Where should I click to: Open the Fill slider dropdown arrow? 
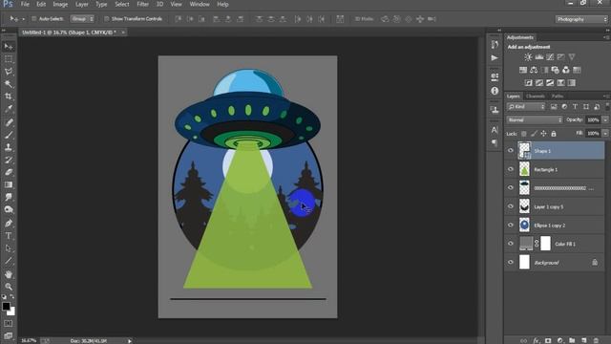[x=605, y=134]
